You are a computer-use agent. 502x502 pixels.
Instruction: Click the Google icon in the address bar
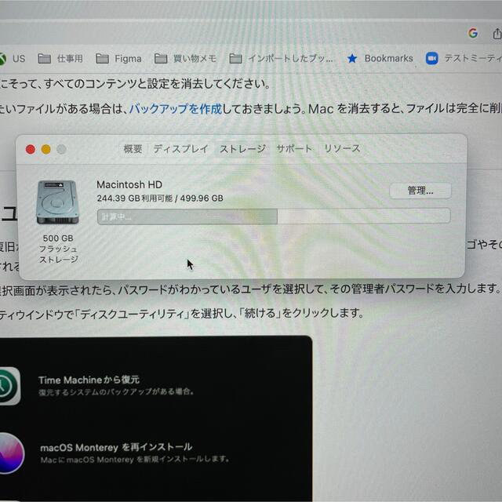click(473, 33)
